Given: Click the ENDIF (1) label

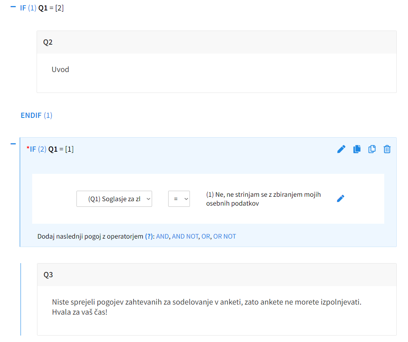Looking at the screenshot, I should (x=37, y=115).
